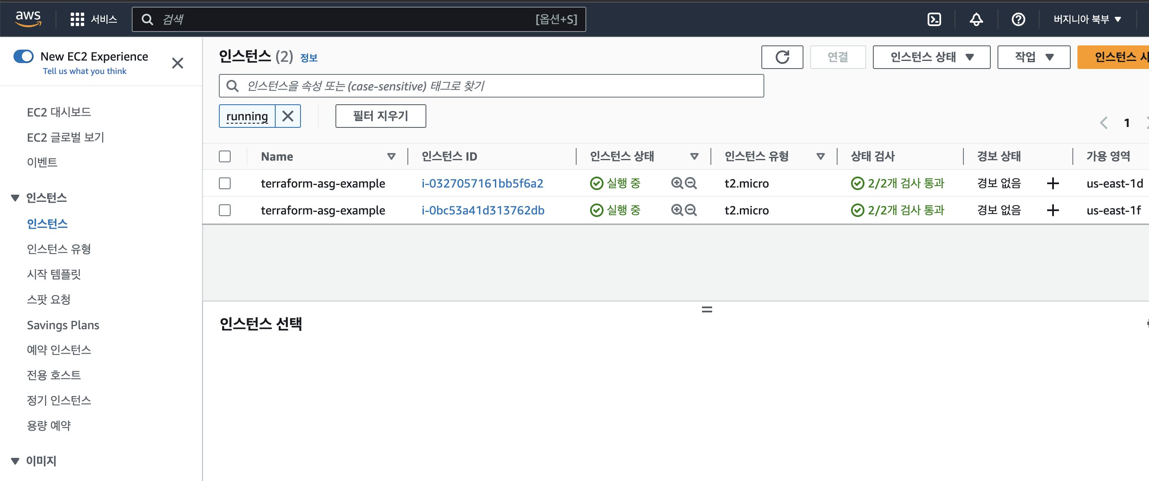
Task: Open 이벤트 in sidebar
Action: [42, 162]
